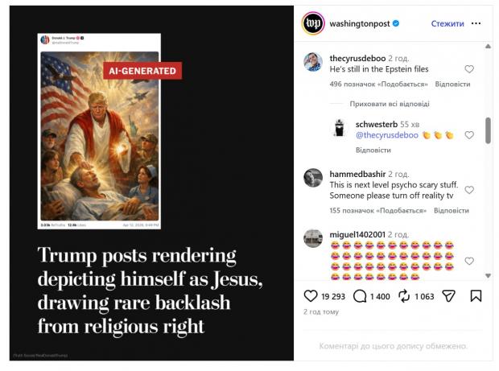Image resolution: width=499 pixels, height=371 pixels.
Task: Like the Washington Post post
Action: (309, 296)
